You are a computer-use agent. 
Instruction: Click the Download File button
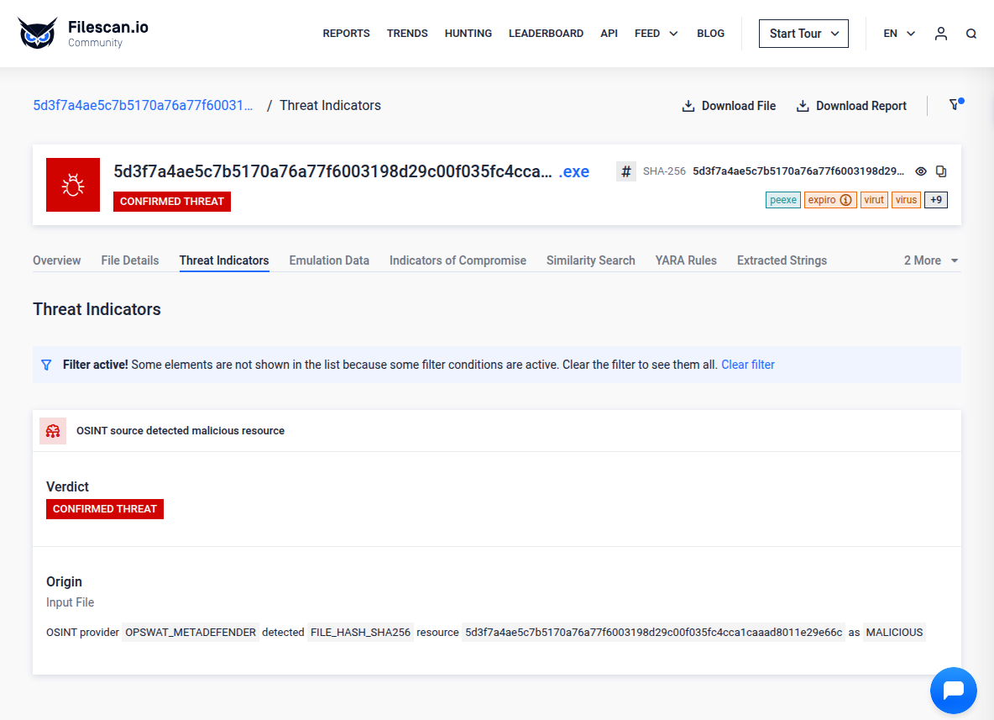tap(729, 106)
